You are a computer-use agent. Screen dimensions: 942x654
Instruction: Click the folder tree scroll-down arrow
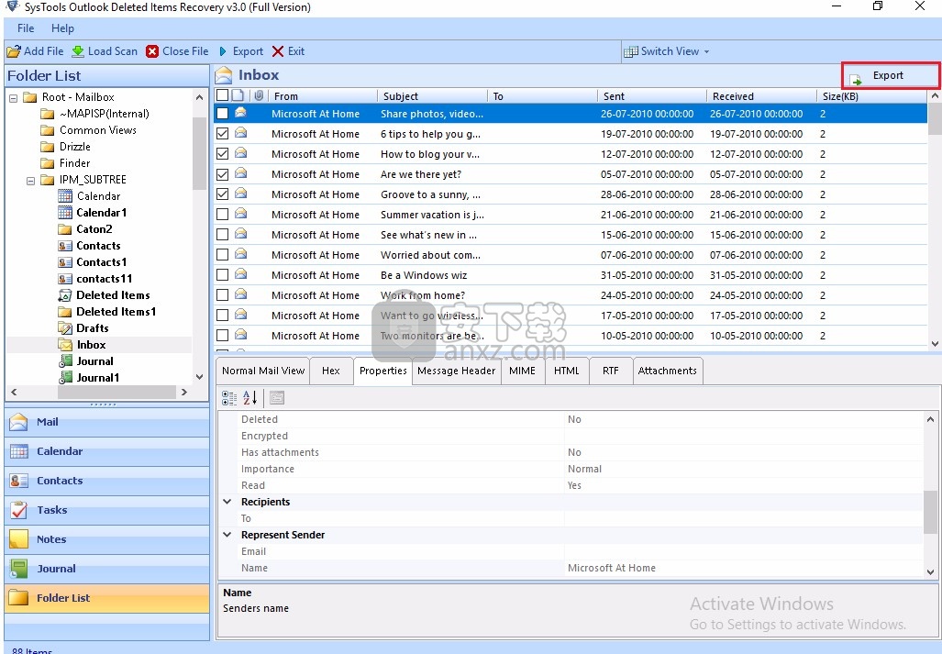pos(199,377)
